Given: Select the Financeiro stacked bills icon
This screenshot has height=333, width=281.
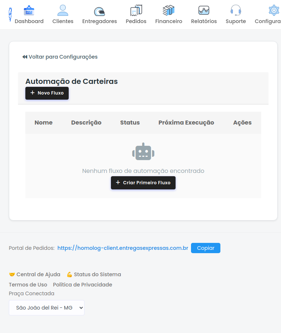Looking at the screenshot, I should [169, 10].
